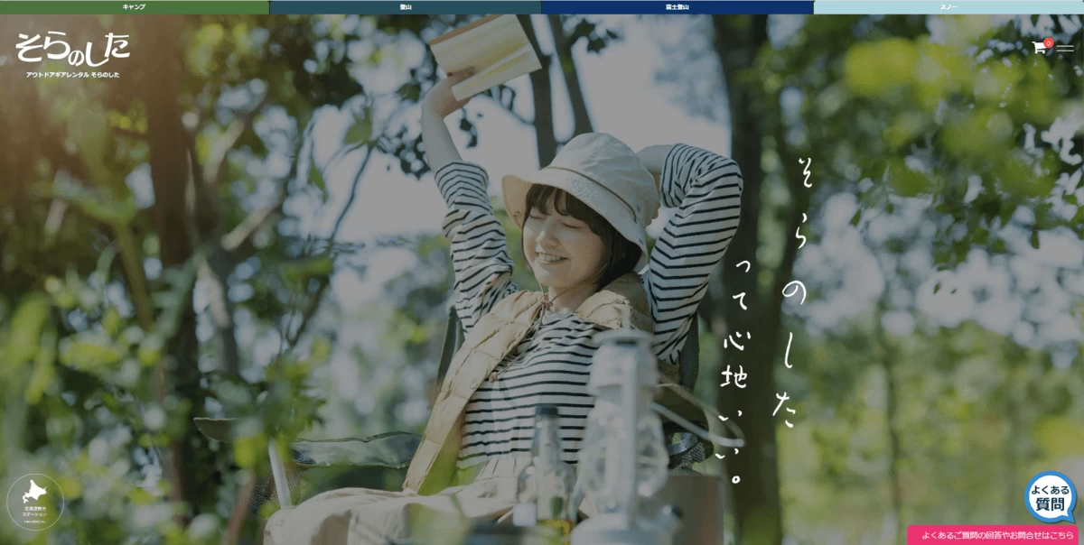This screenshot has width=1084, height=545.
Task: Switch to the 登山 tab
Action: pyautogui.click(x=406, y=6)
